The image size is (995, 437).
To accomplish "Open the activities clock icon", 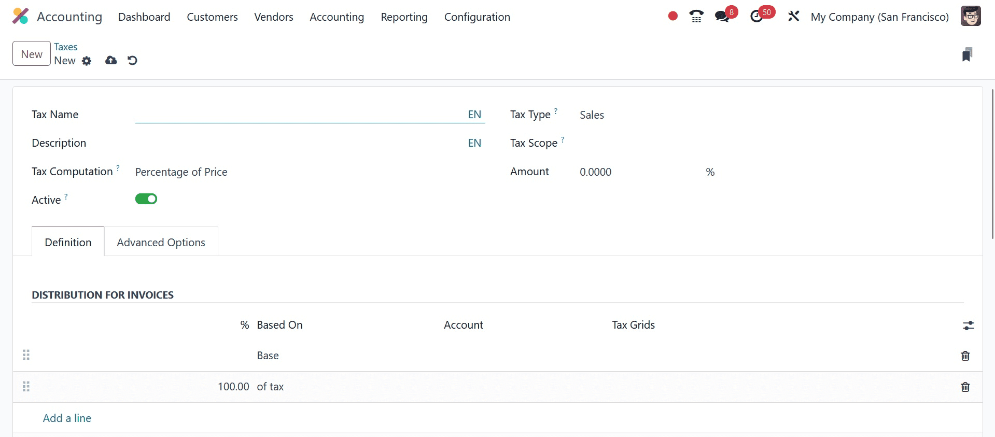I will coord(756,17).
